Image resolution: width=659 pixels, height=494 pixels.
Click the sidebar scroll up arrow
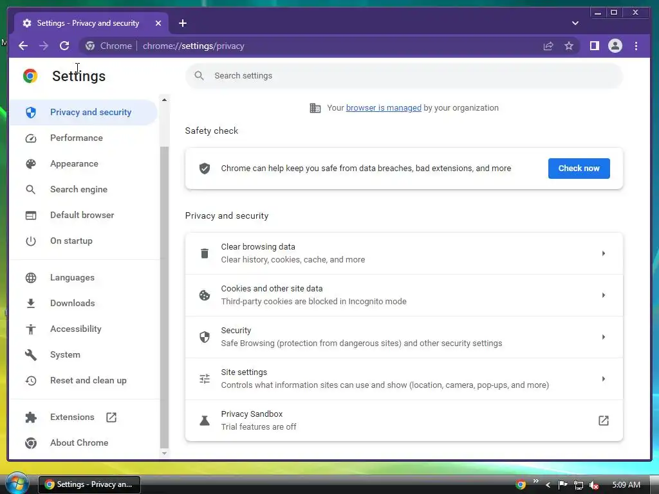click(x=164, y=100)
